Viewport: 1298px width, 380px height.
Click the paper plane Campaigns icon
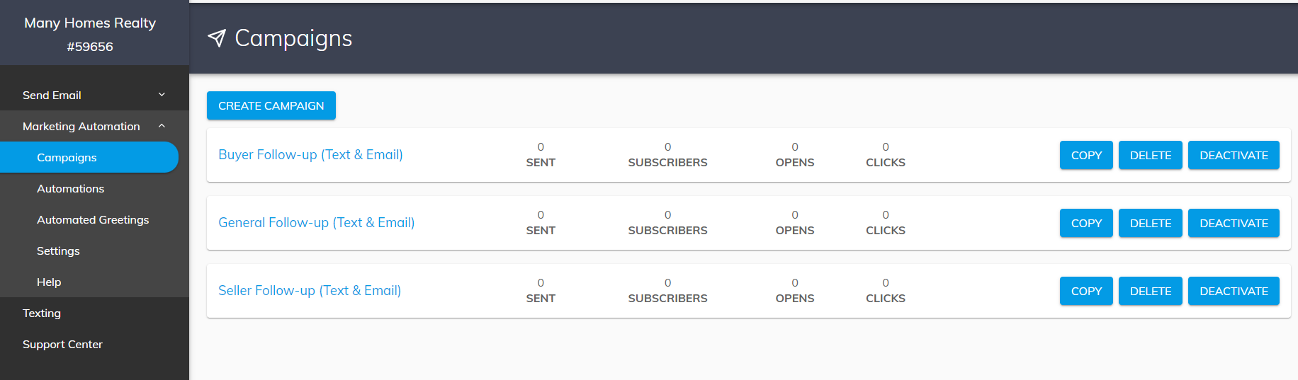tap(217, 38)
